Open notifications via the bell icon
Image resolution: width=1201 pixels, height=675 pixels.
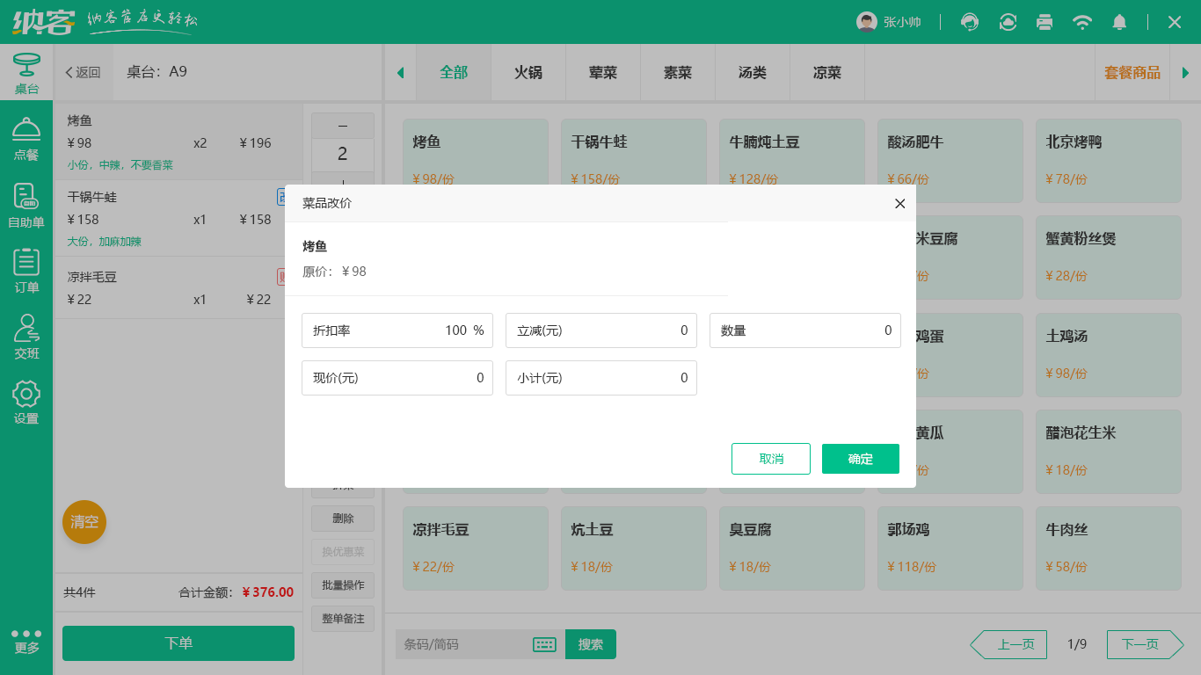click(1119, 21)
